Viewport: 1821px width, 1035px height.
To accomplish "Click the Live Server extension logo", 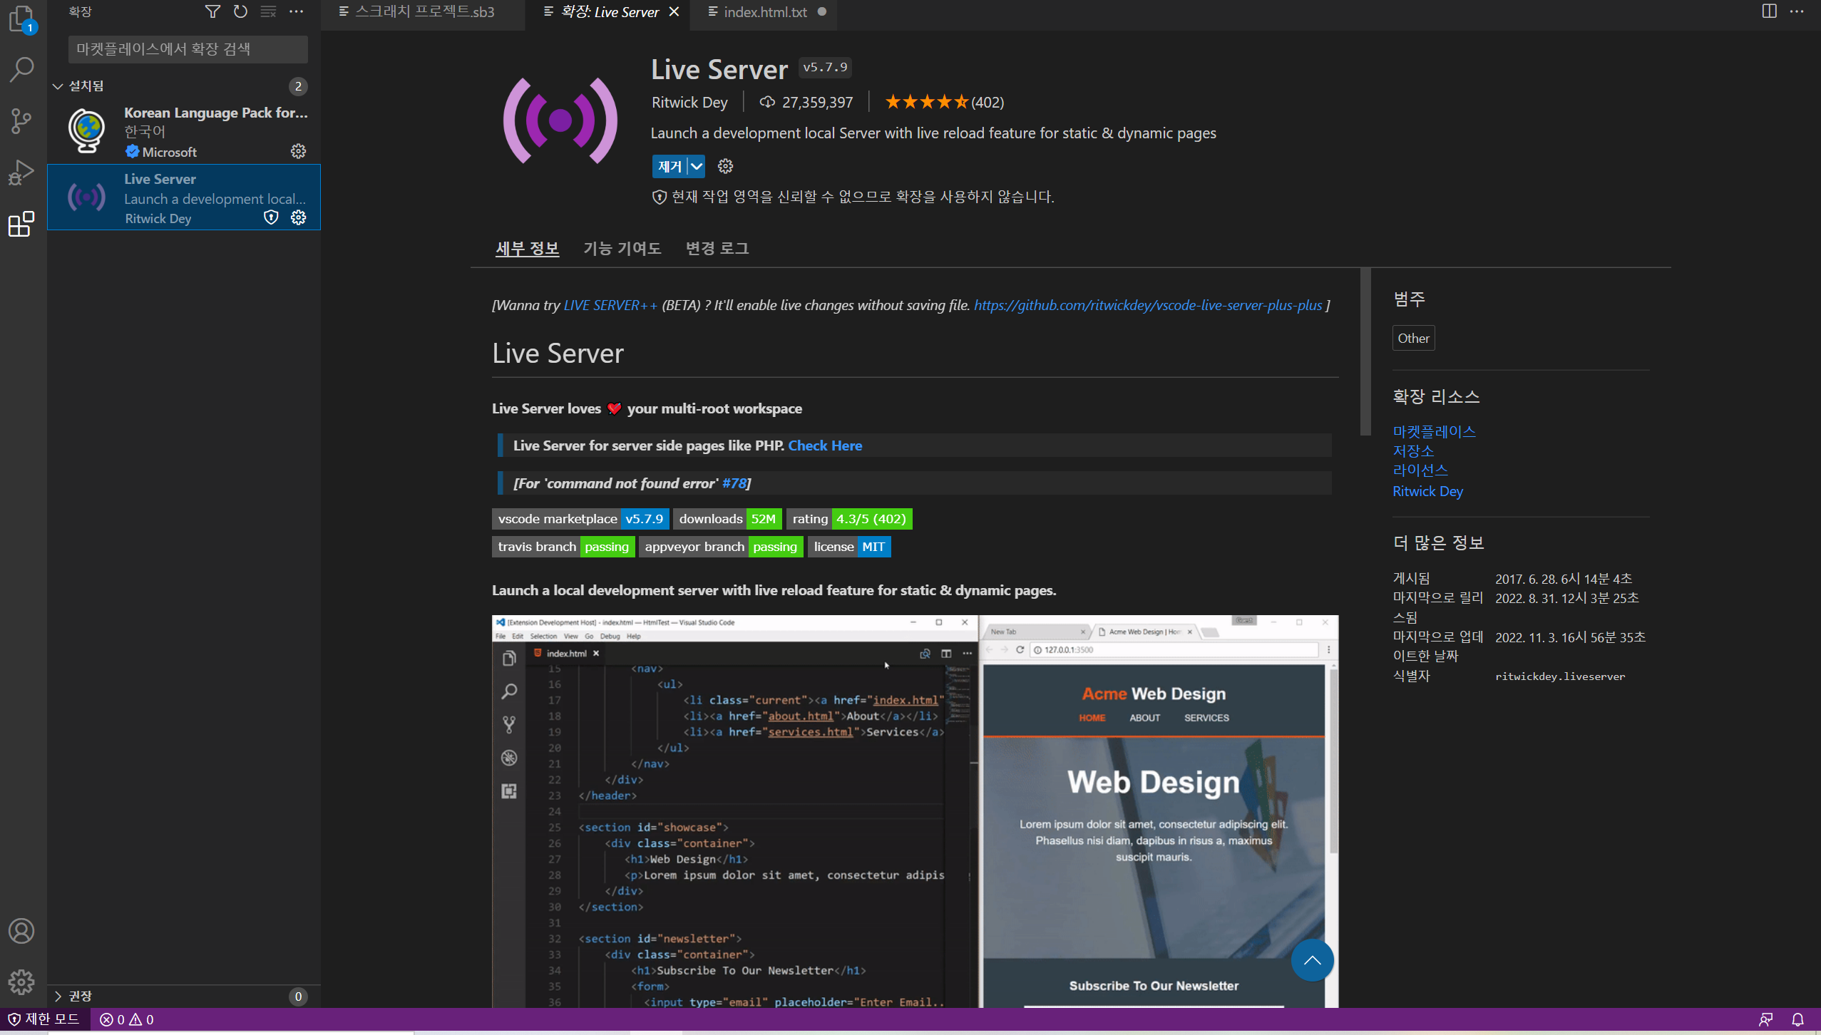I will pyautogui.click(x=560, y=120).
